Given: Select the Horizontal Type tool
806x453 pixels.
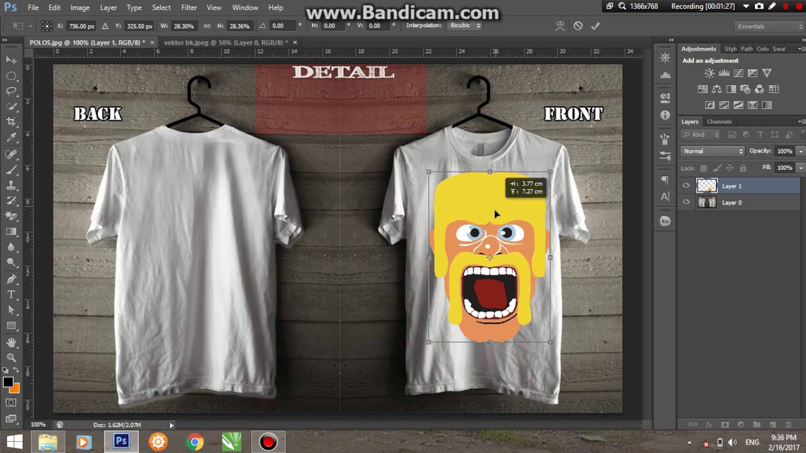Looking at the screenshot, I should pos(11,294).
